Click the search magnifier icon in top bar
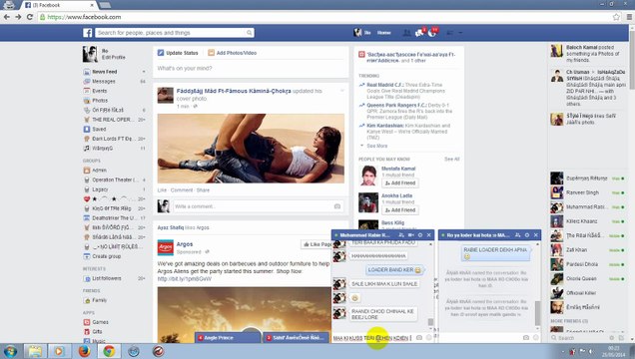Image resolution: width=635 pixels, height=359 pixels. tap(249, 33)
